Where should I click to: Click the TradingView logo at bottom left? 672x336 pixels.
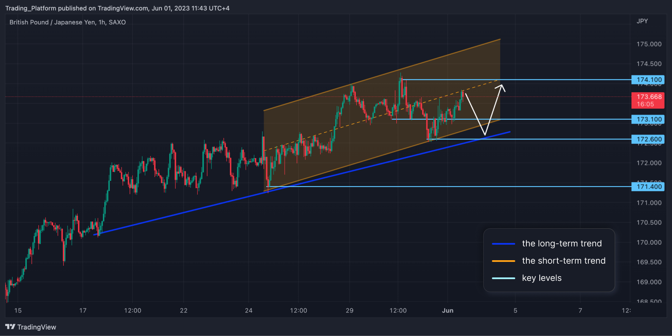pos(31,327)
